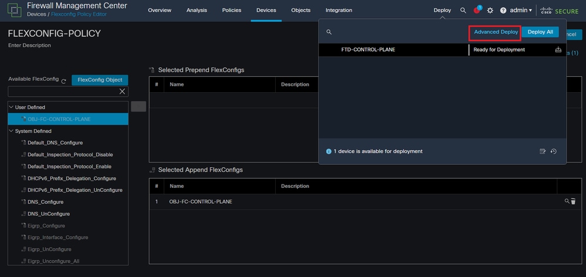Open the Analysis menu

pyautogui.click(x=196, y=10)
